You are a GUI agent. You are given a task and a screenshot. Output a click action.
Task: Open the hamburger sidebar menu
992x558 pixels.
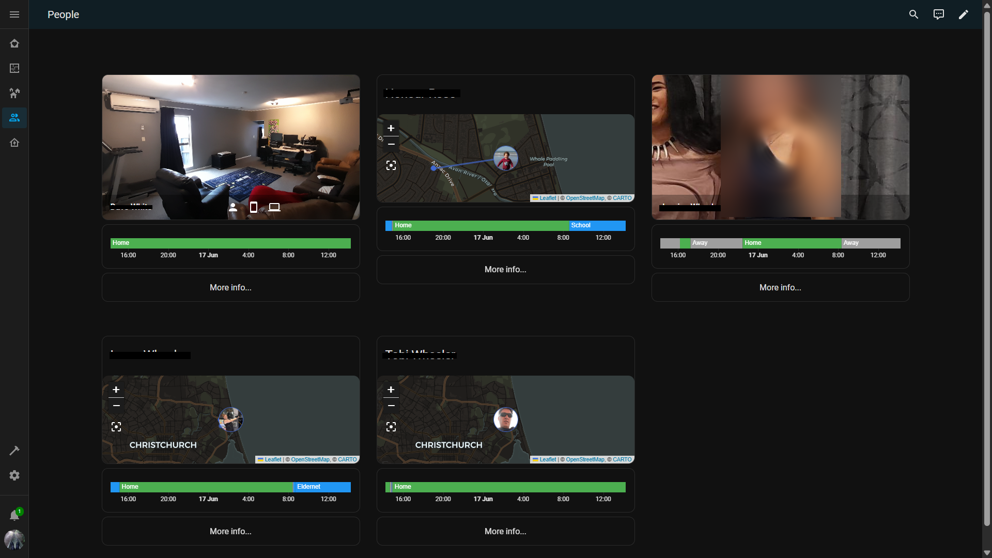point(14,14)
